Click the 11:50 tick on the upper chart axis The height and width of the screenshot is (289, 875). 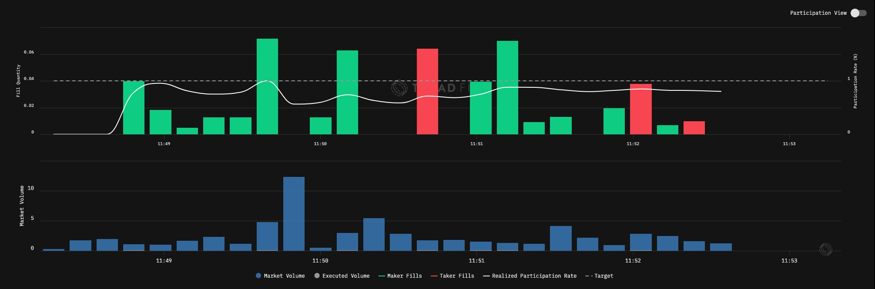coord(320,144)
